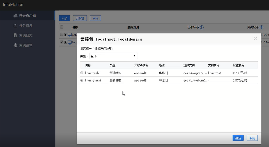Uncheck the loc row checkbox
Screen dimensions: 269x147
point(62,42)
